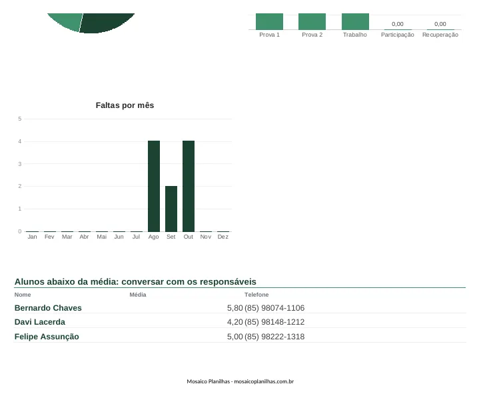Click the Set axis label

click(x=171, y=237)
